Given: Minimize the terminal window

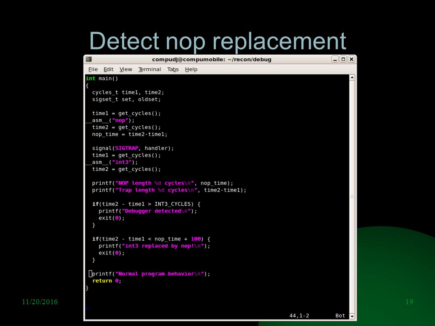Looking at the screenshot, I should [x=335, y=59].
